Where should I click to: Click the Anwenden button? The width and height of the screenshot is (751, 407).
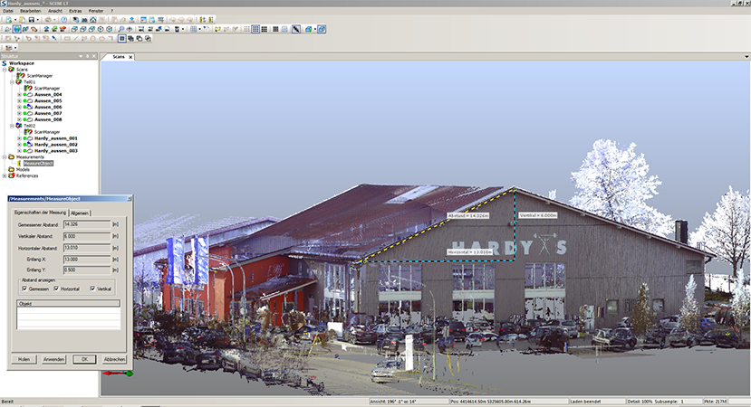coord(53,359)
